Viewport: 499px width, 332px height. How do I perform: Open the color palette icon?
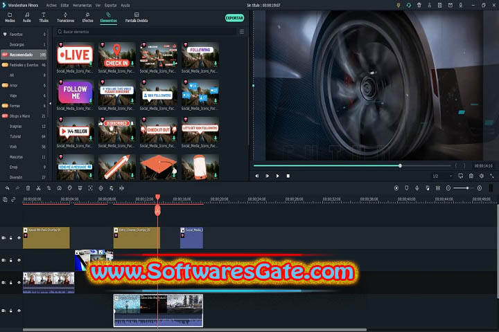tap(70, 188)
